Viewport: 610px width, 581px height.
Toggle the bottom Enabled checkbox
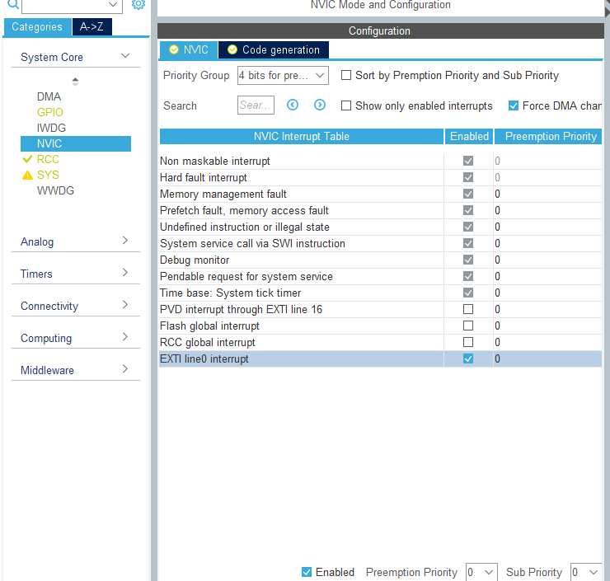coord(307,572)
